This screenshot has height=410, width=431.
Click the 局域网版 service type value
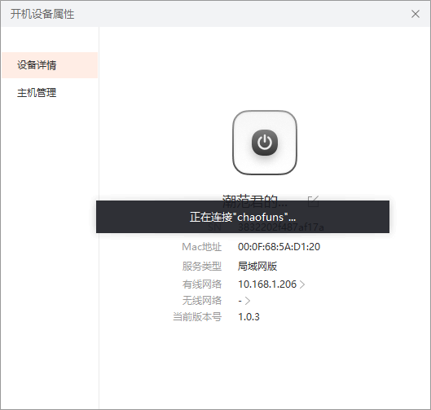click(257, 267)
